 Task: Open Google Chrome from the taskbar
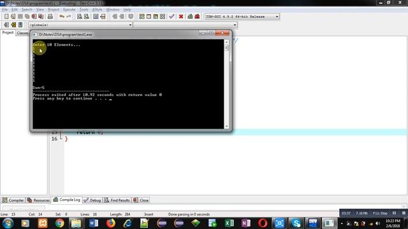tap(59, 223)
